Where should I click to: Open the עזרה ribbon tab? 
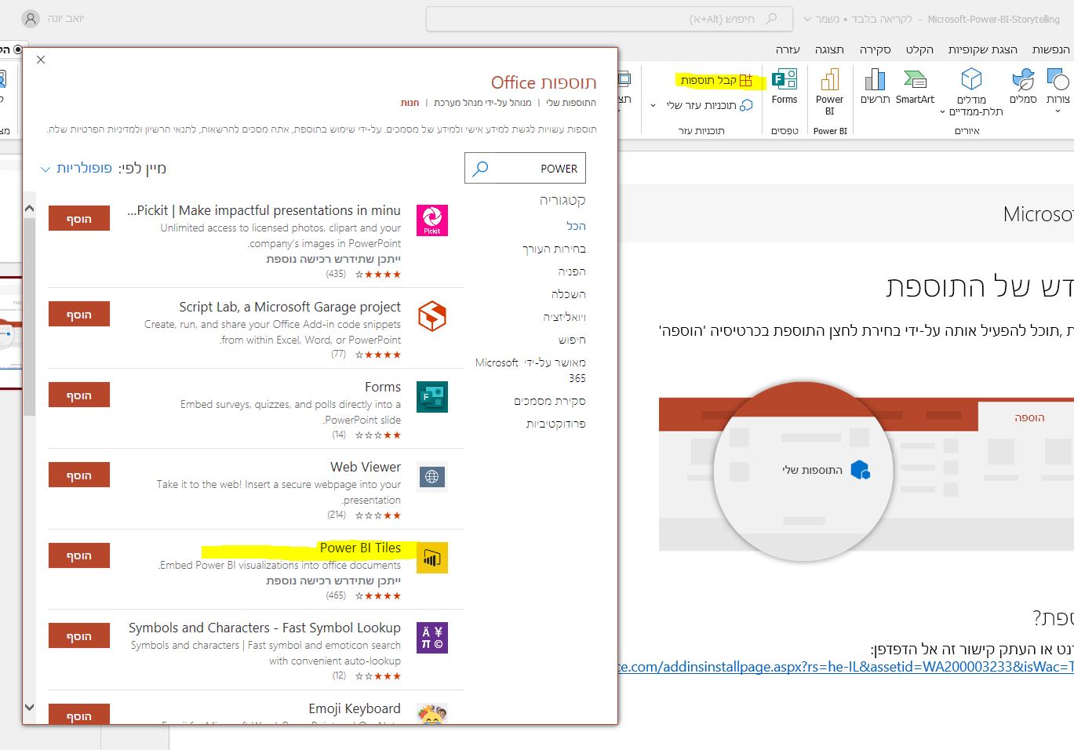coord(788,49)
